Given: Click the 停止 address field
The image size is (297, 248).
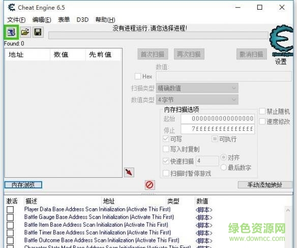Looking at the screenshot, I should [218, 129].
